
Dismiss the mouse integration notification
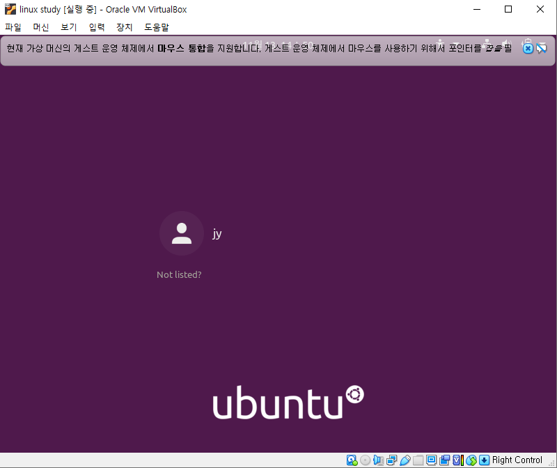[x=528, y=48]
